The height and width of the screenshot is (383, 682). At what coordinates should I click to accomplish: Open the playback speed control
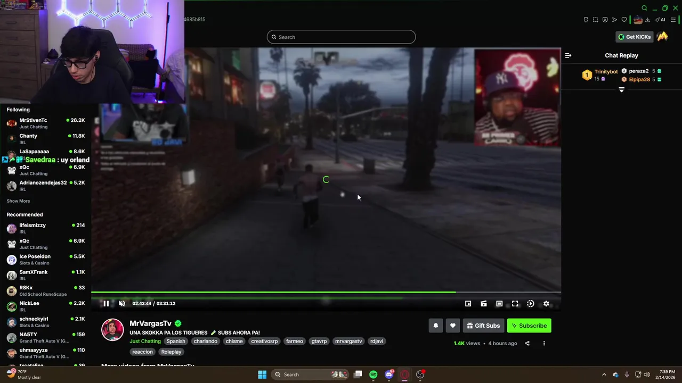pyautogui.click(x=531, y=304)
